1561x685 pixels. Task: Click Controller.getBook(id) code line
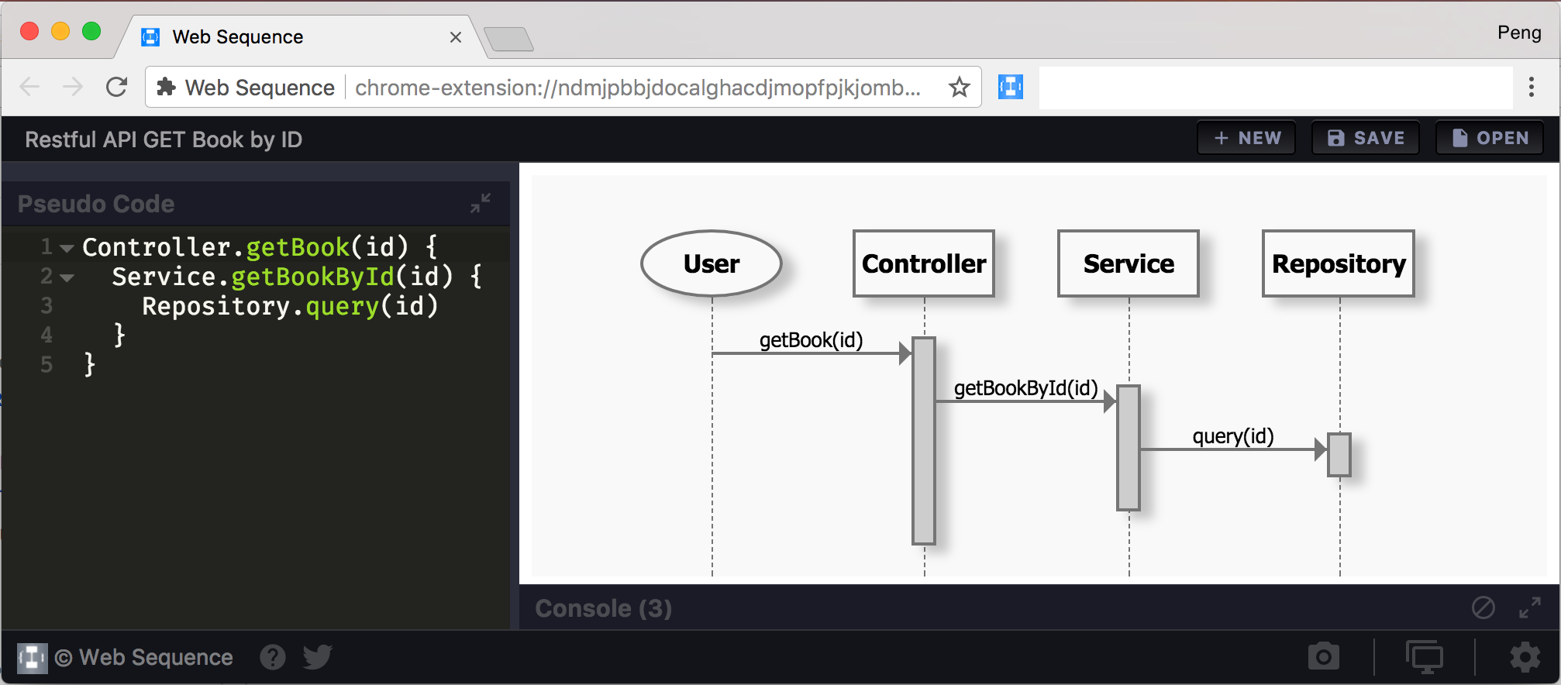(x=260, y=247)
